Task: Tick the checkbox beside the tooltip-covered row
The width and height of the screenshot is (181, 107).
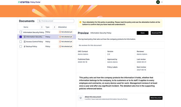Action: click(x=20, y=32)
